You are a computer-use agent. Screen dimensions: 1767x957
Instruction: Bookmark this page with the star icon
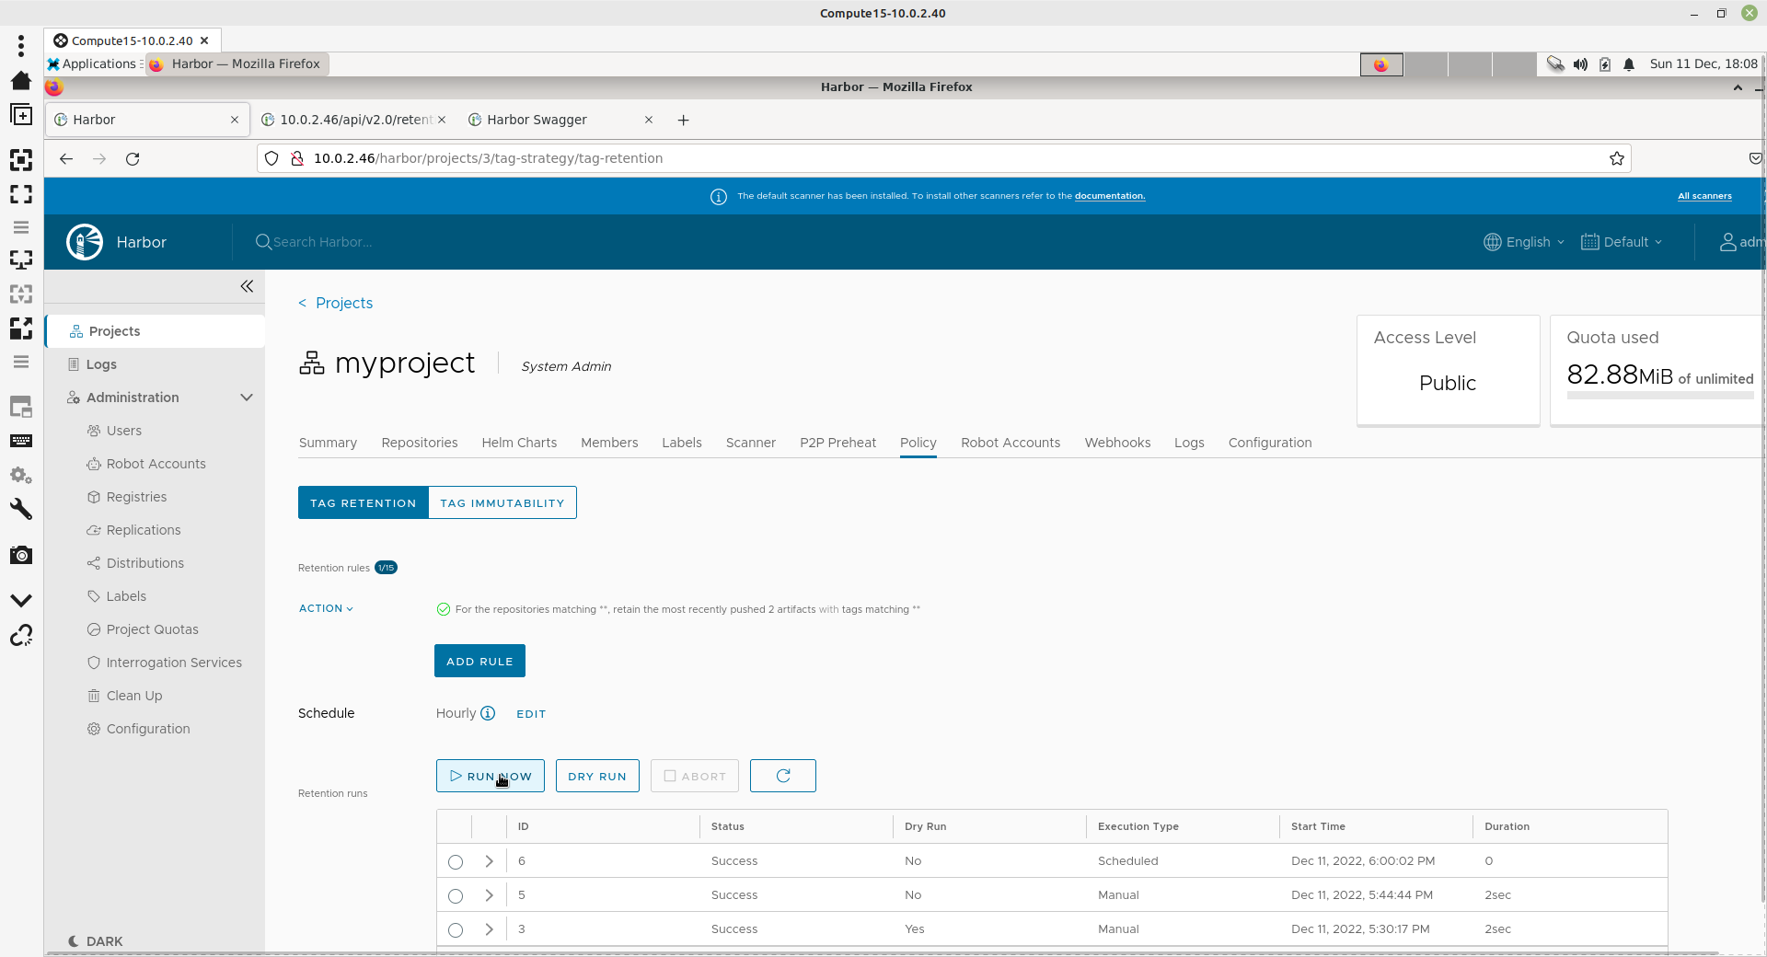1616,158
